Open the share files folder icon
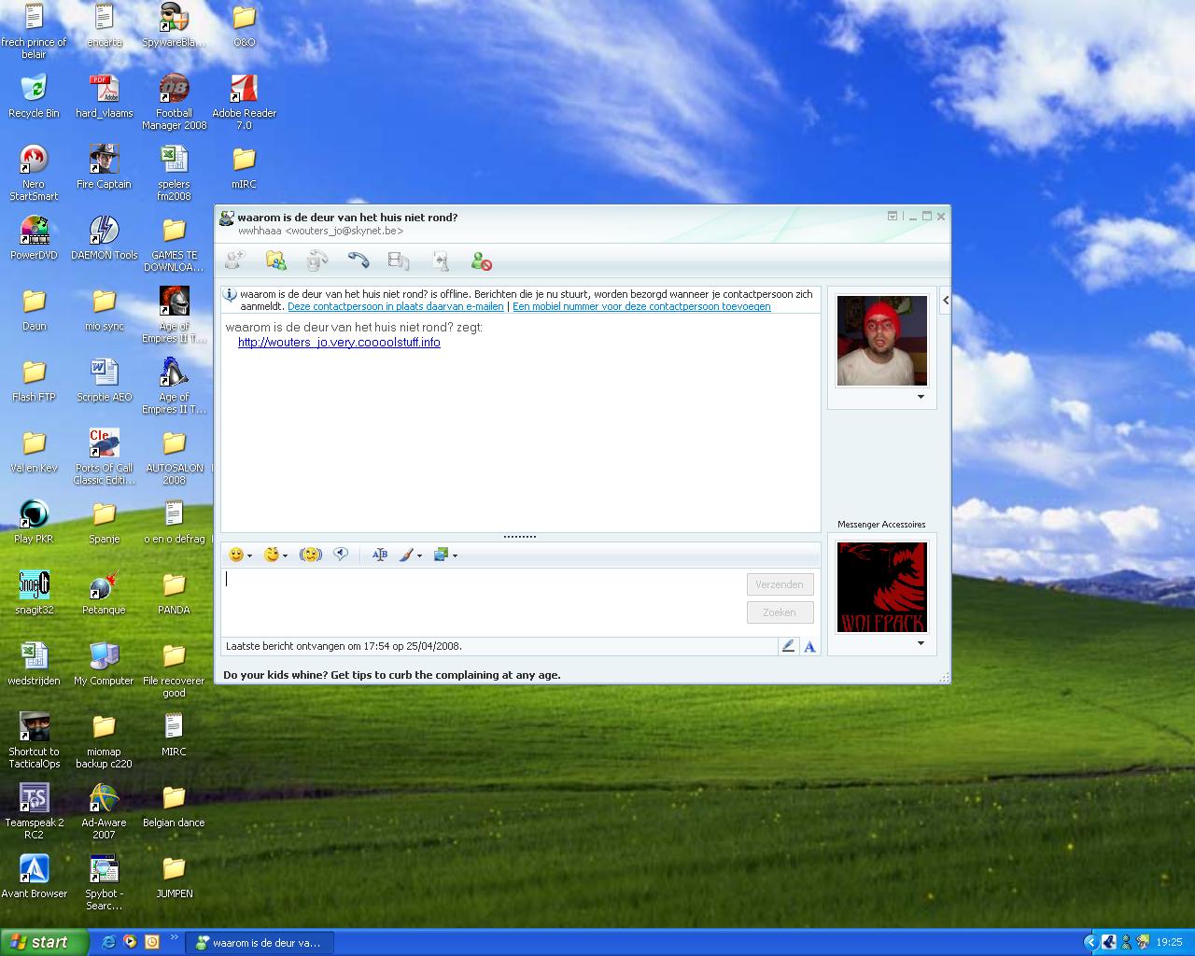 (275, 260)
